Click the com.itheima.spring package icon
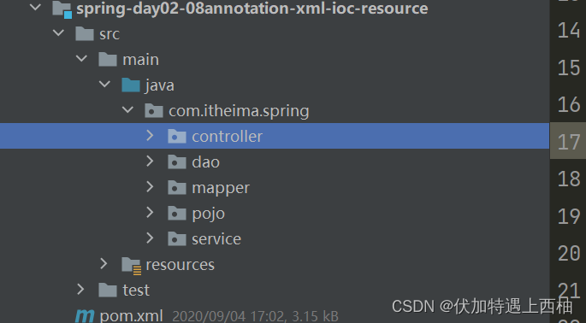Screen dimensions: 586x323 click(x=154, y=111)
